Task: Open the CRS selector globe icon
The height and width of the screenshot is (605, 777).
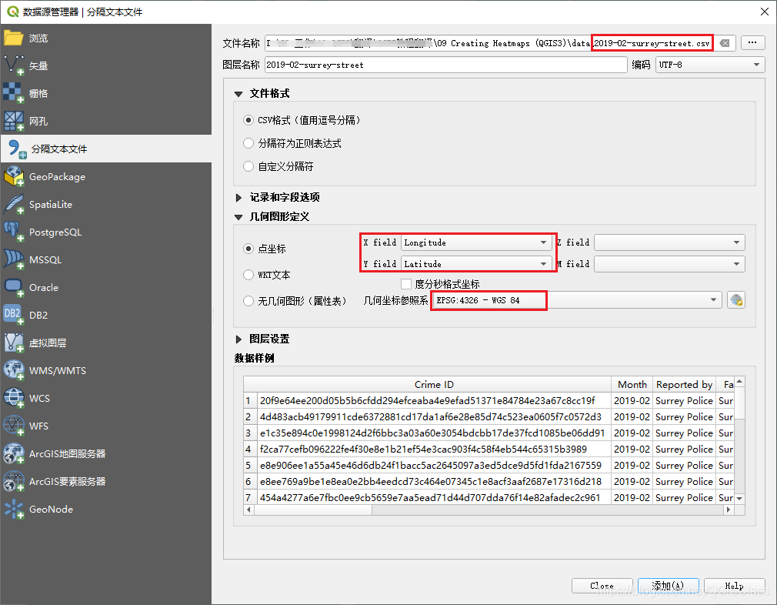Action: coord(736,300)
